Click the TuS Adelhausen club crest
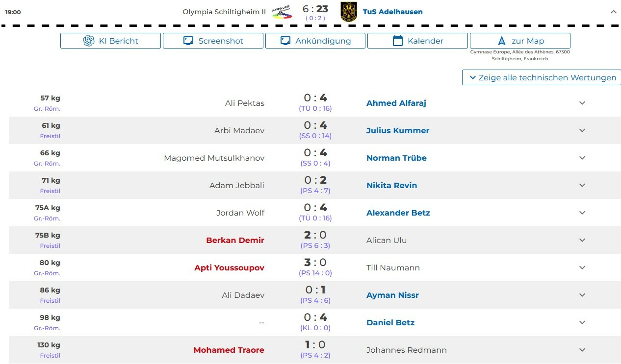This screenshot has width=621, height=364. click(349, 12)
